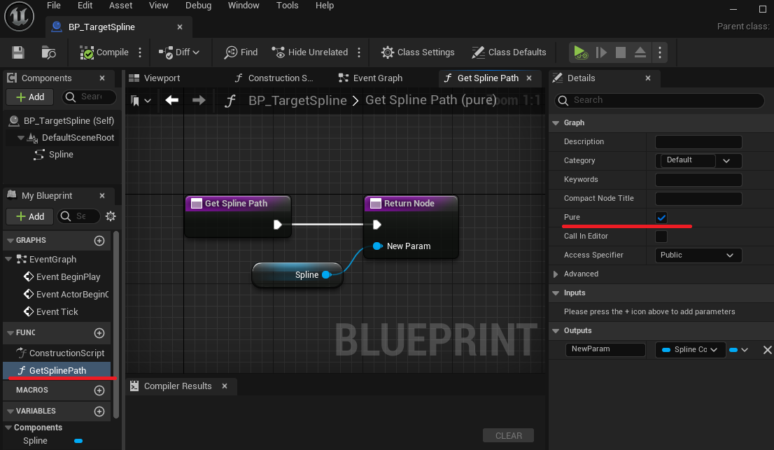774x450 pixels.
Task: Click the Spline variable type color pill
Action: tap(78, 441)
